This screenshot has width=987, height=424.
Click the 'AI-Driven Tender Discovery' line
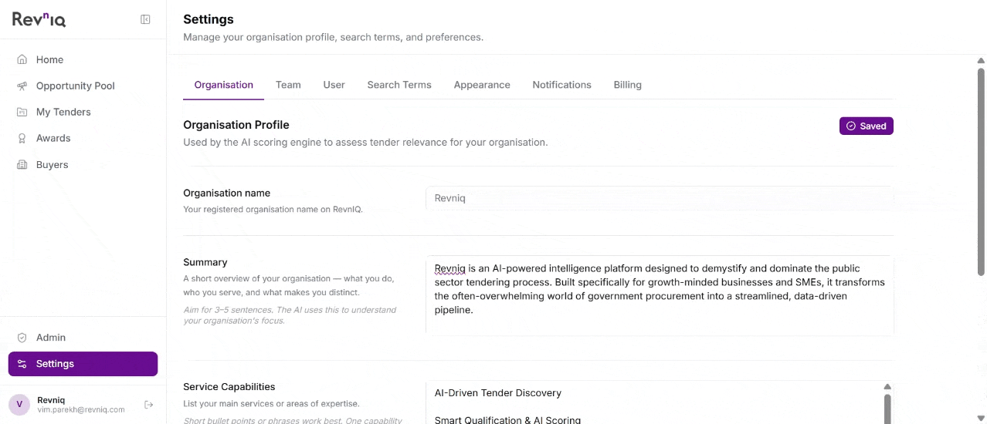pyautogui.click(x=498, y=393)
